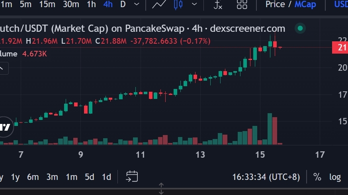The width and height of the screenshot is (348, 195).
Task: Select the 30m timeframe
Action: pos(71,4)
